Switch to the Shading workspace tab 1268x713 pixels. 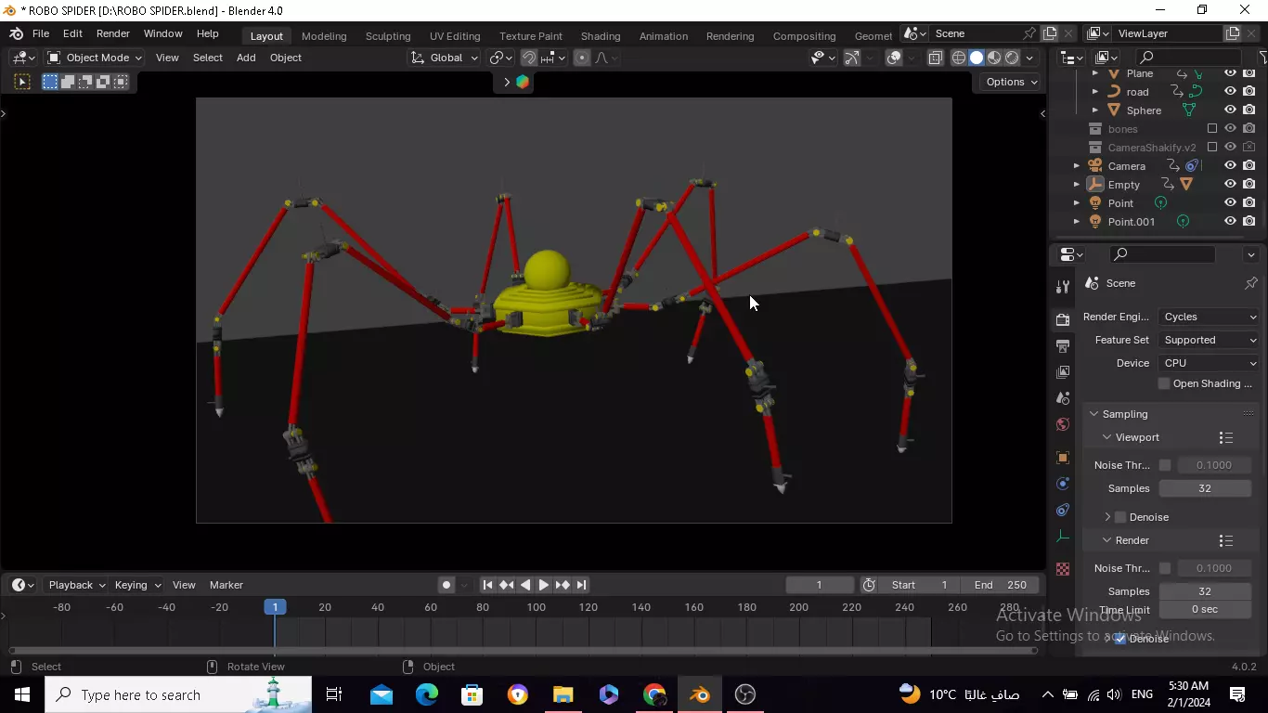coord(601,36)
